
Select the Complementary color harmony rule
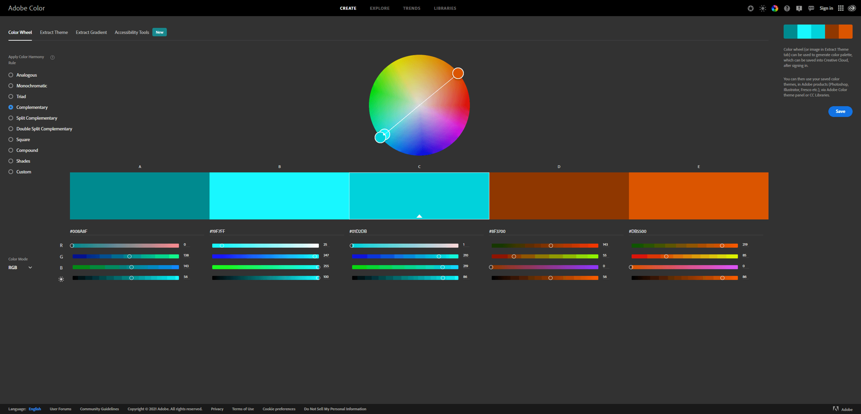[10, 107]
